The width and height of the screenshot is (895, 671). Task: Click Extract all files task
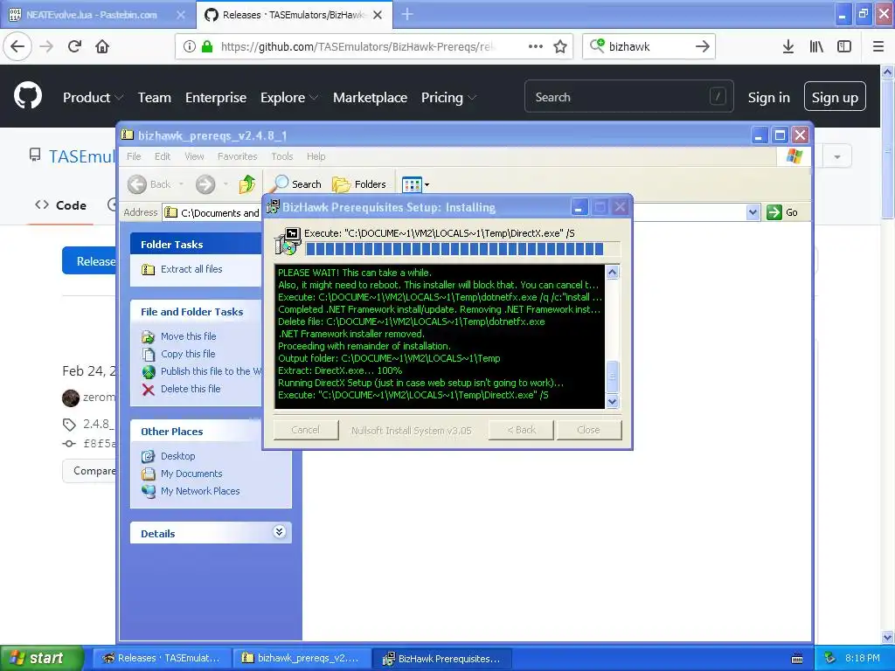(191, 269)
